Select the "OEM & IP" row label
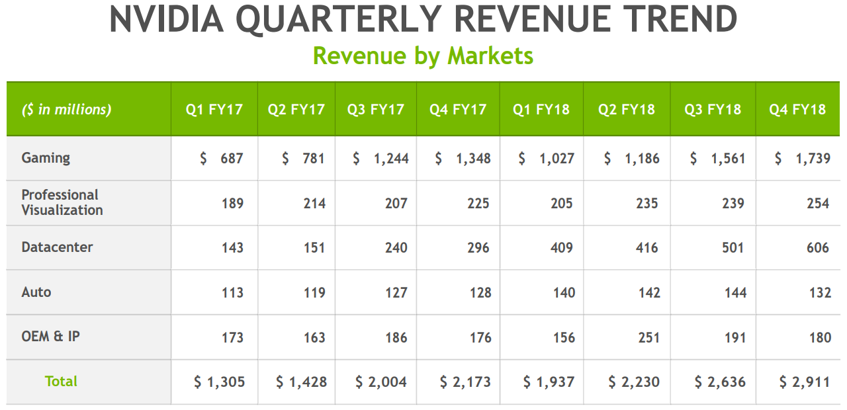The width and height of the screenshot is (847, 410). pos(50,337)
